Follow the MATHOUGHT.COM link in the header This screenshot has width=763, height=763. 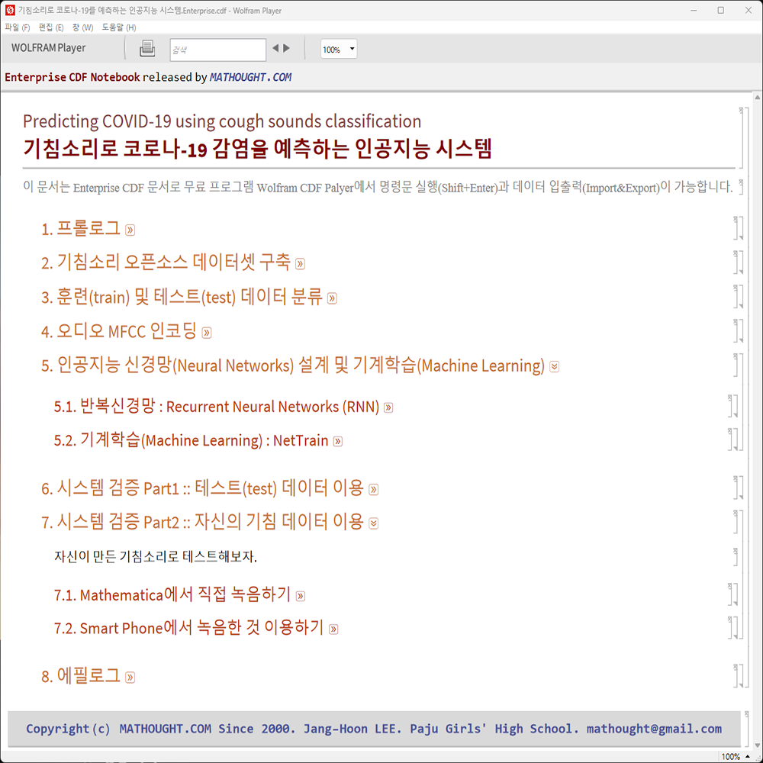point(250,77)
